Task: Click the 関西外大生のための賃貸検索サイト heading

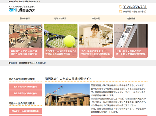Action: point(68,79)
